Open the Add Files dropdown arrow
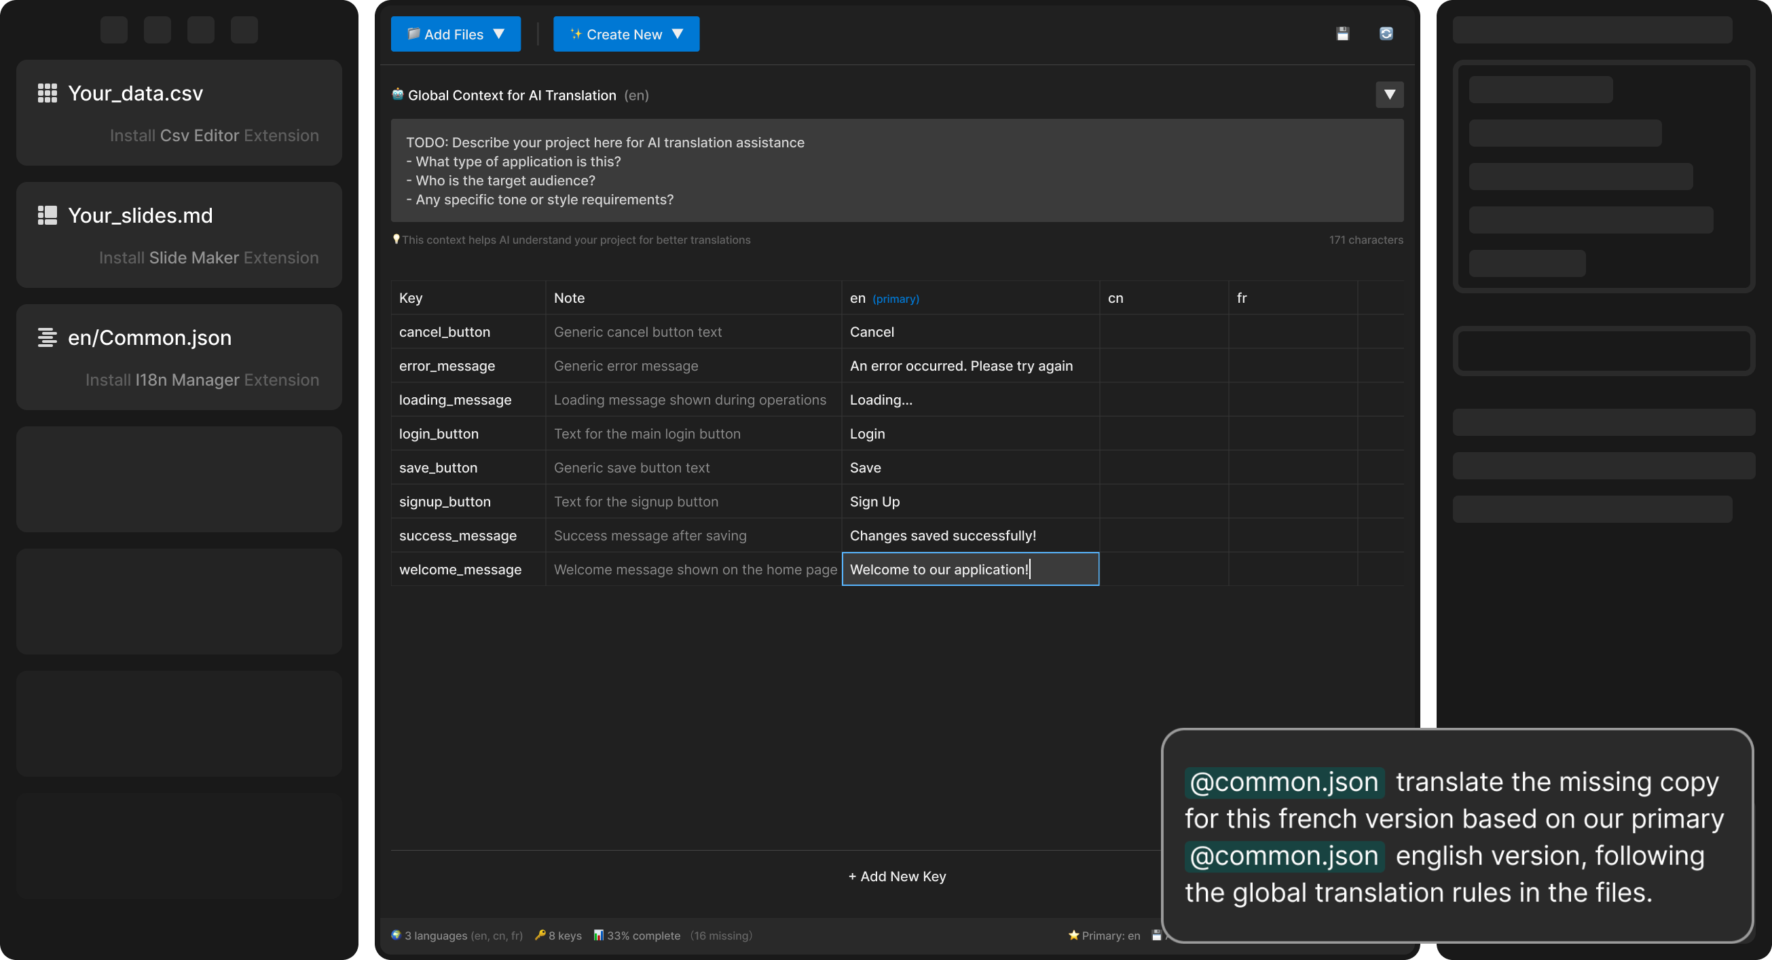The image size is (1772, 960). coord(499,34)
